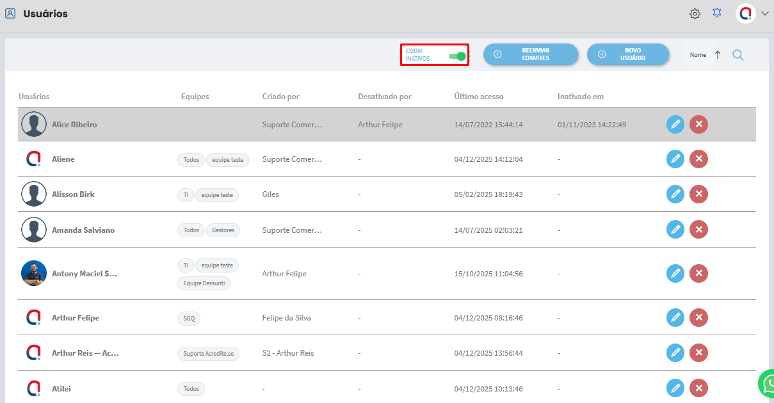The image size is (774, 403).
Task: Remove user Amanda Salviano
Action: click(x=698, y=230)
